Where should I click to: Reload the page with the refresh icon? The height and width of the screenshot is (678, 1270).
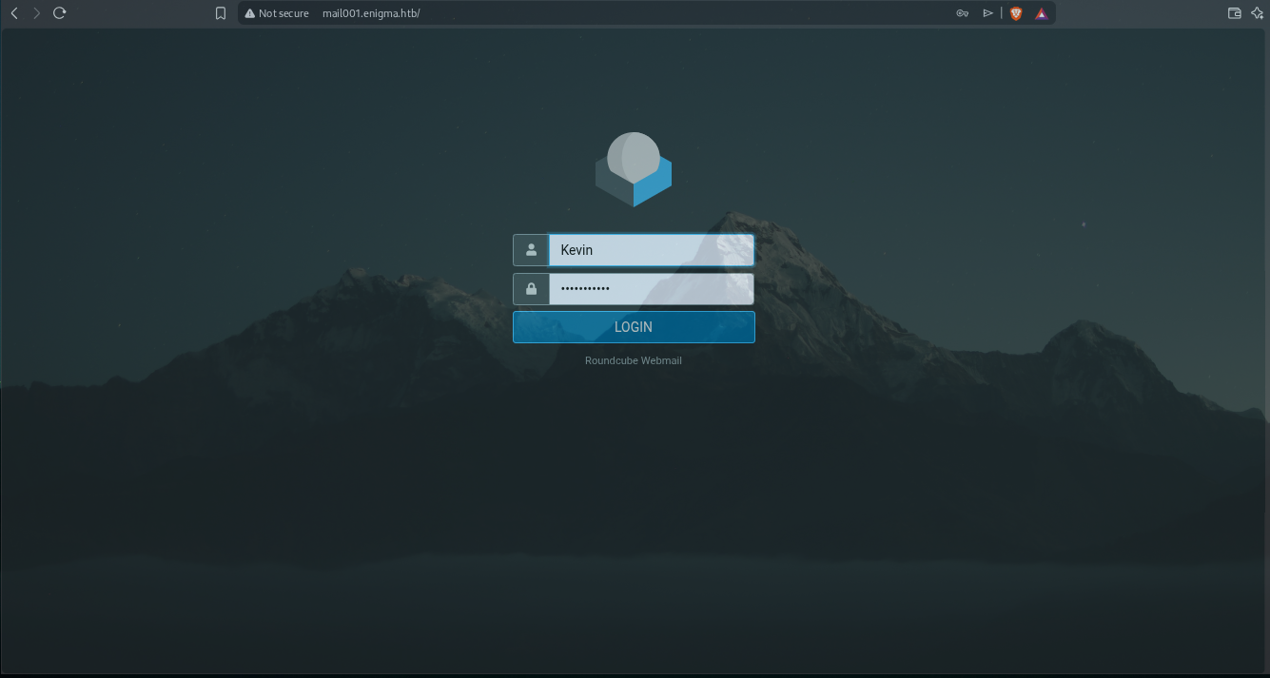(59, 13)
